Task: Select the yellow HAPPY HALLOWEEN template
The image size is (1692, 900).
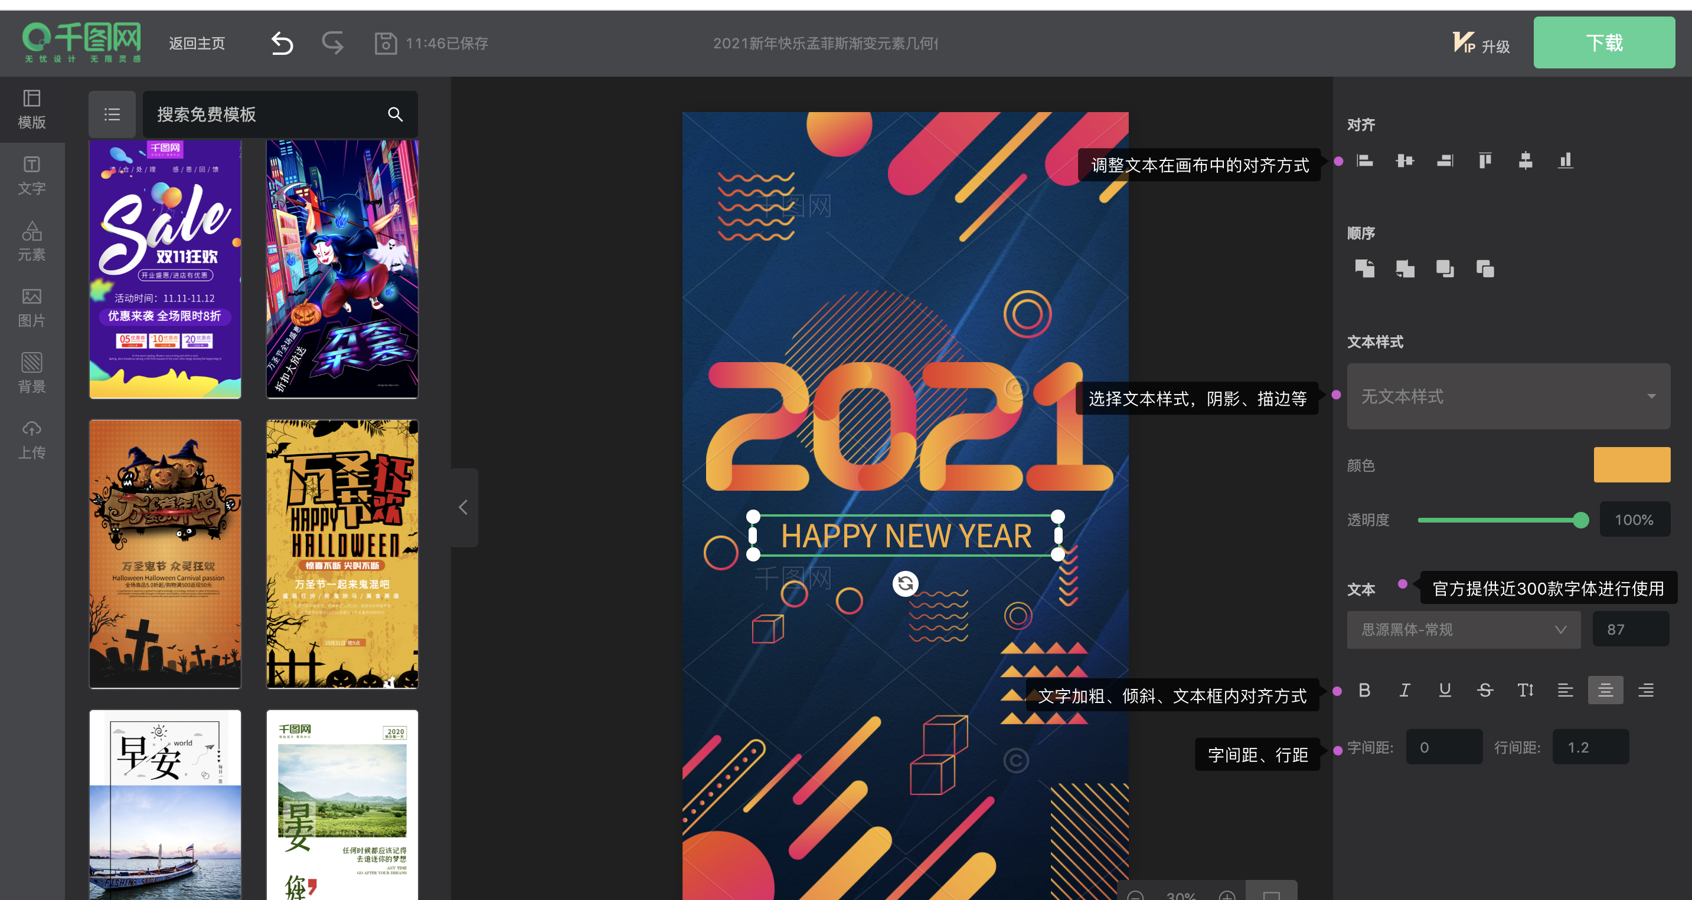Action: point(342,554)
